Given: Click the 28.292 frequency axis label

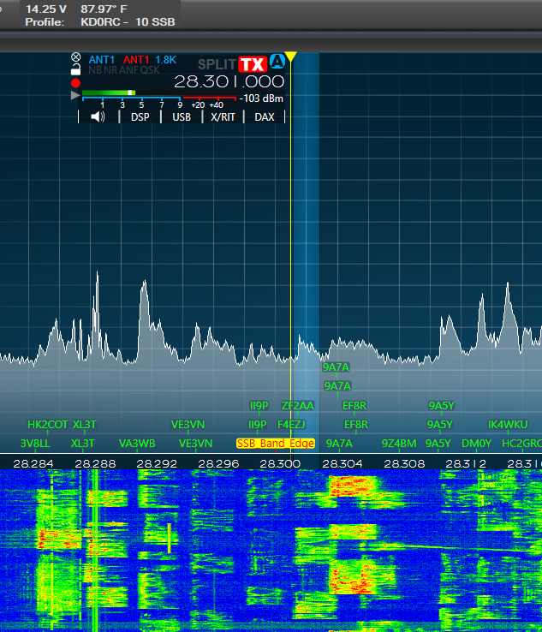Looking at the screenshot, I should tap(157, 464).
